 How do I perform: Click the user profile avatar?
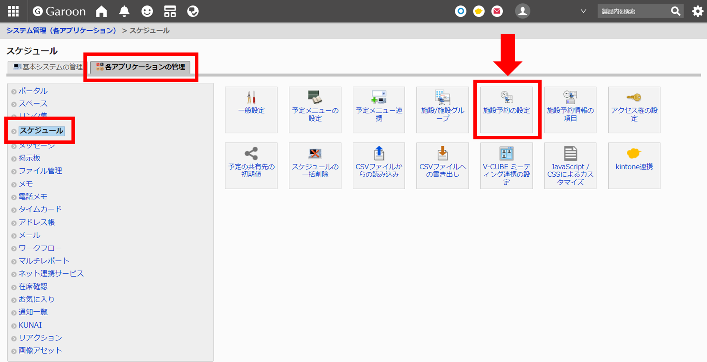click(522, 12)
